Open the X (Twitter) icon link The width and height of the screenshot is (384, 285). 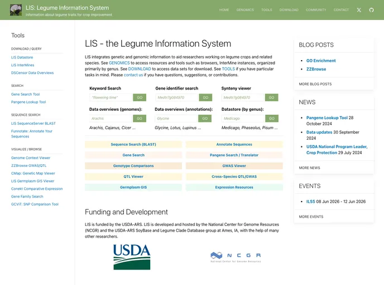click(359, 10)
